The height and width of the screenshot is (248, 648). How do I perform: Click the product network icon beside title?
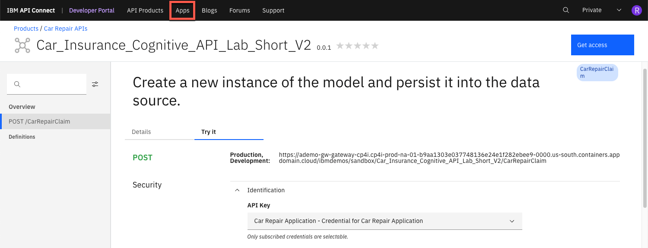(x=22, y=45)
